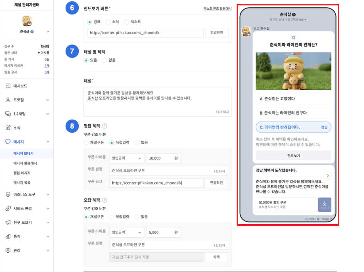Image resolution: width=364 pixels, height=272 pixels.
Task: Open the 텍스트 힌트 활용예시 link
Action: (217, 8)
